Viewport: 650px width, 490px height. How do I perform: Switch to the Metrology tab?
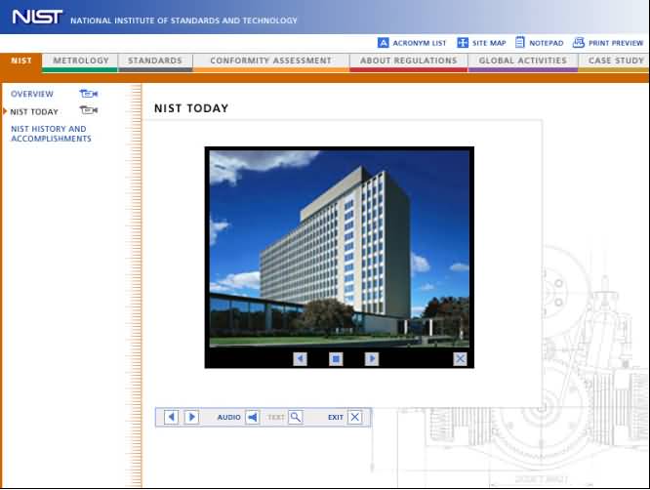pos(81,61)
